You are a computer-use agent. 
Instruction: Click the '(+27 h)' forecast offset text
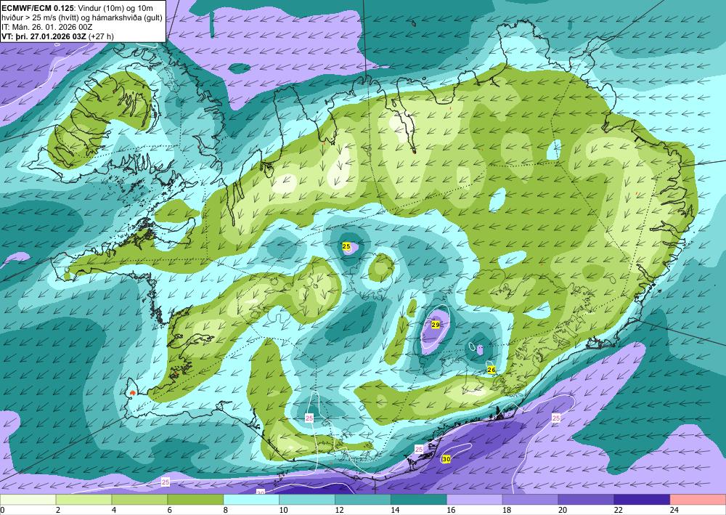pyautogui.click(x=101, y=36)
